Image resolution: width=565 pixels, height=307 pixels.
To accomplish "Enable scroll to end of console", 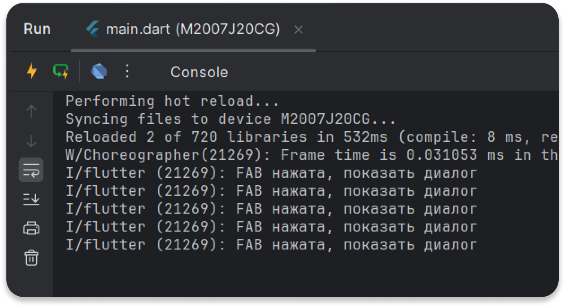I will (31, 199).
